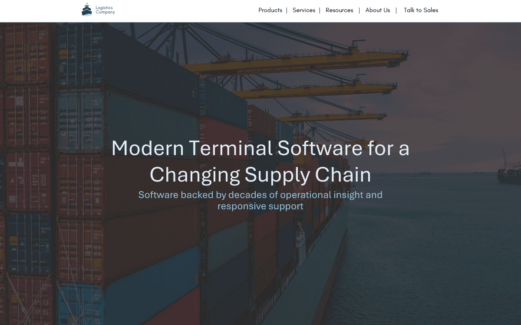Click the responsive support text line
The width and height of the screenshot is (521, 325).
(x=260, y=206)
